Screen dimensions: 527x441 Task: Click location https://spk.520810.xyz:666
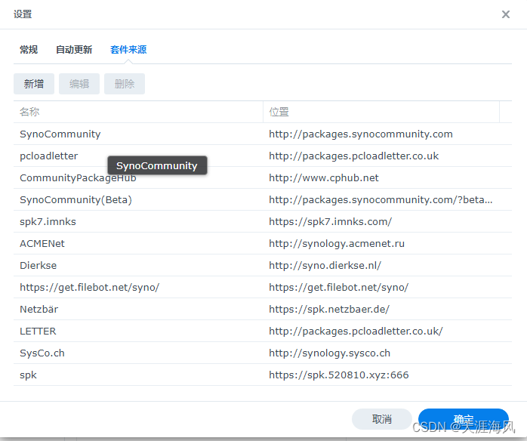tap(339, 375)
